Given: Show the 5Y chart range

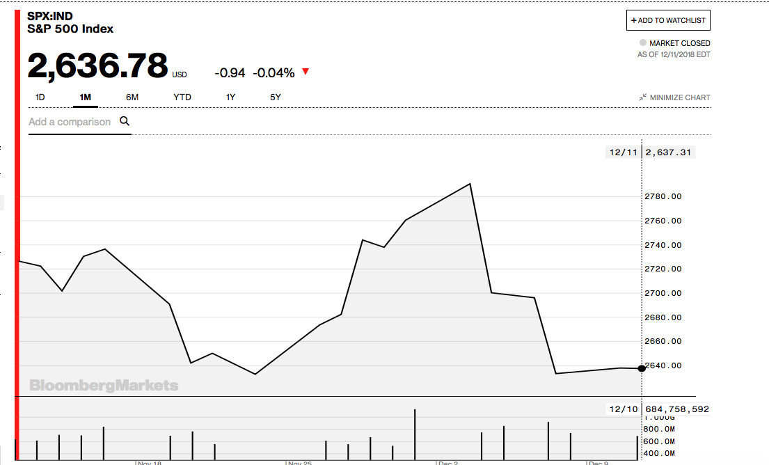Looking at the screenshot, I should 275,97.
